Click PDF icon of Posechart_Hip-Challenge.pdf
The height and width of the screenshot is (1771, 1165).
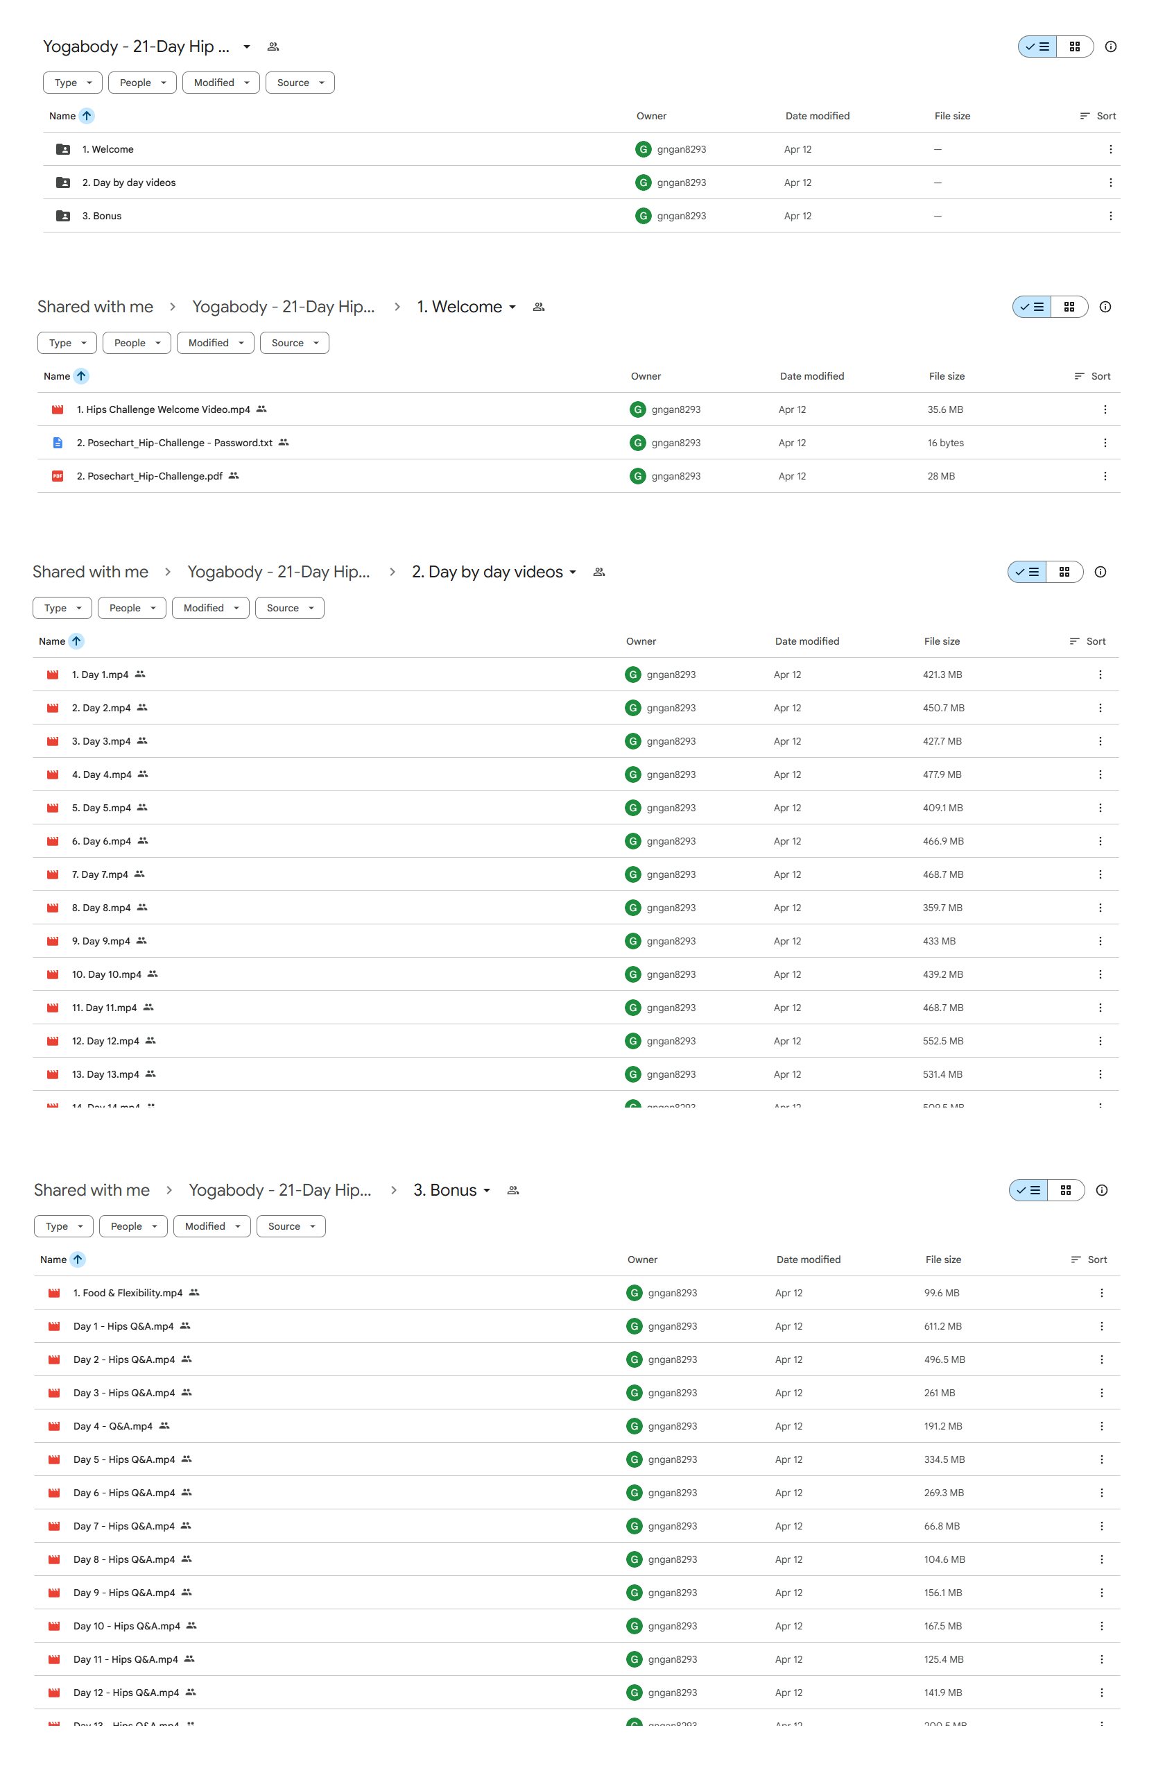click(x=58, y=476)
